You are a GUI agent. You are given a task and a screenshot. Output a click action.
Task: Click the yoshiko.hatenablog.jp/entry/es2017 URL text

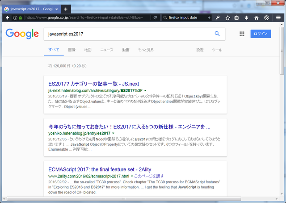coord(80,133)
